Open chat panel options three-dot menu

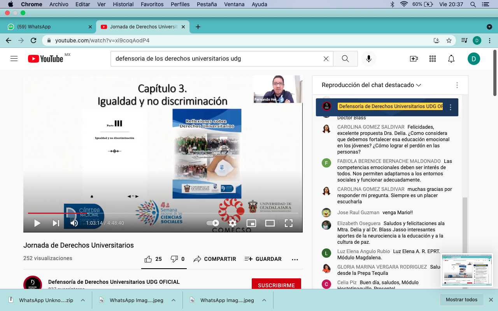457,85
